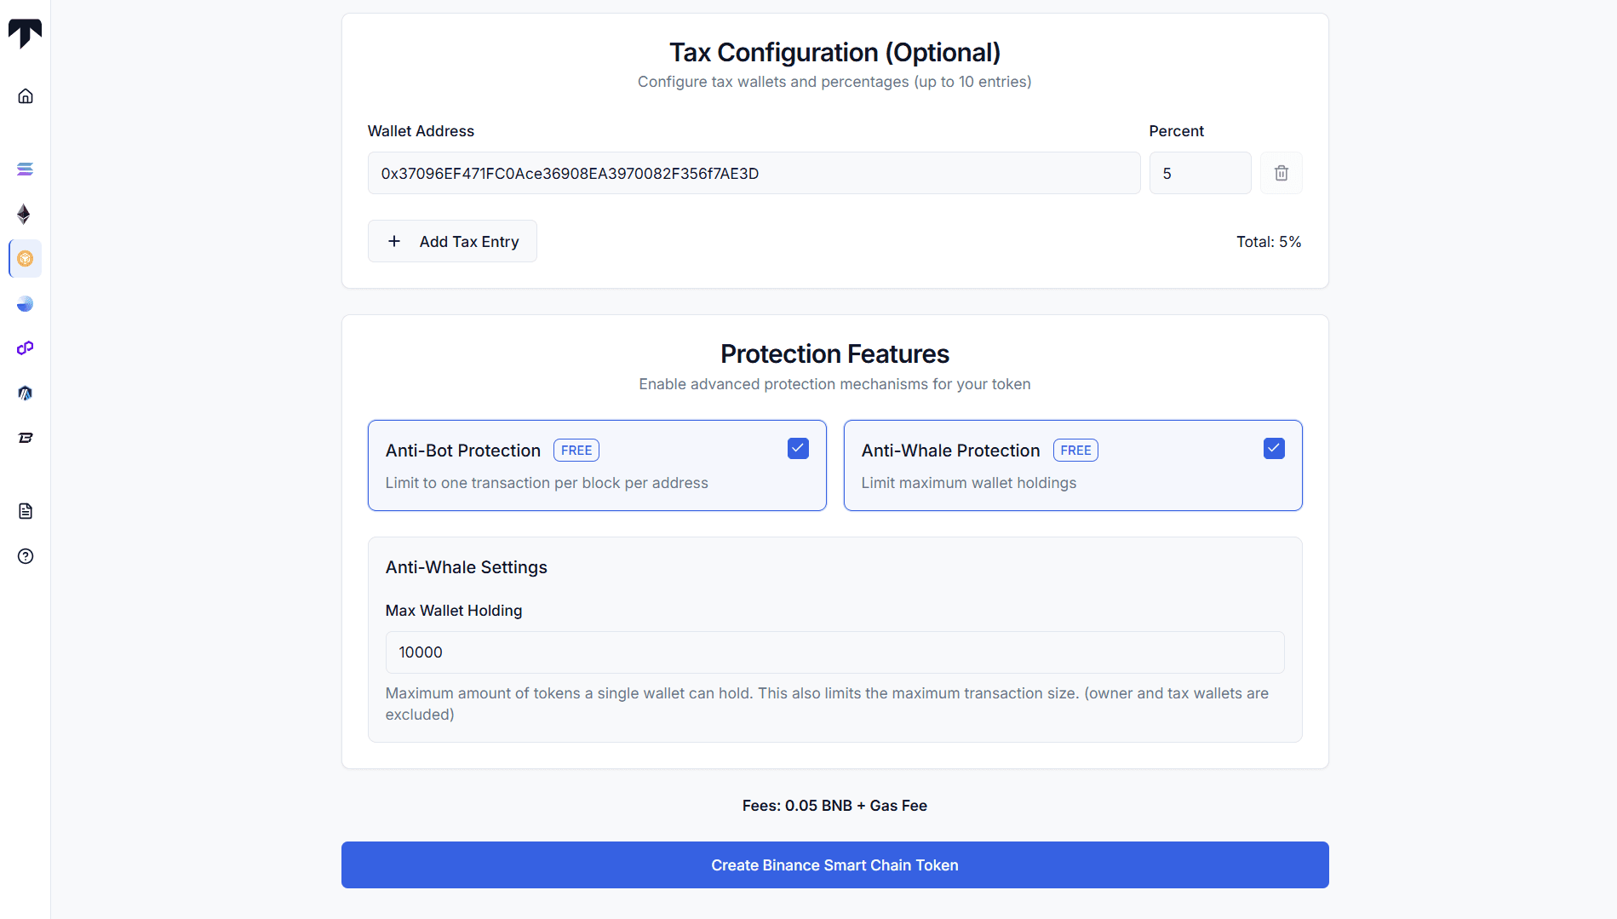Switch to the Ethereum chain icon
The image size is (1617, 919).
pyautogui.click(x=25, y=214)
